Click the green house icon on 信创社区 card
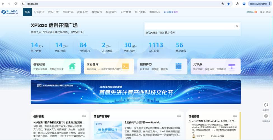The image size is (273, 140). (x=72, y=66)
